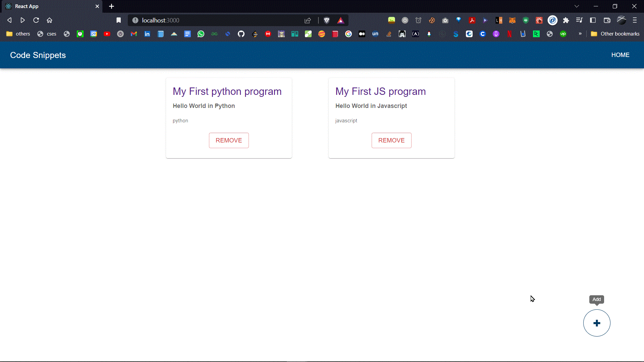
Task: Open the tab search dropdown arrow
Action: [x=577, y=6]
